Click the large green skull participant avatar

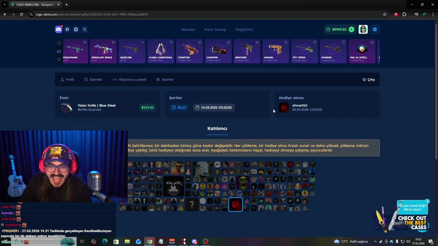tap(243, 183)
